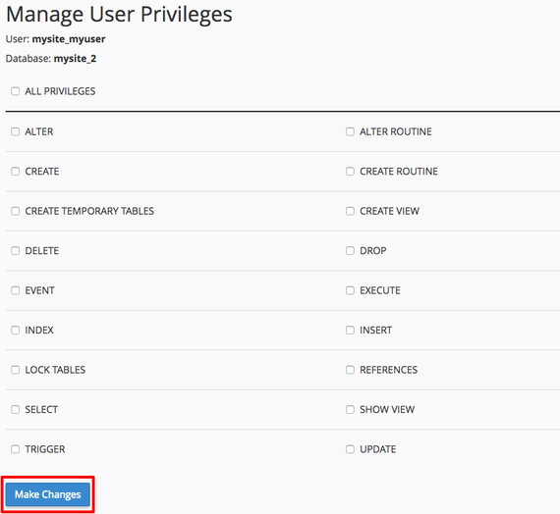
Task: Tick the EXECUTE privilege checkbox
Action: pos(350,290)
